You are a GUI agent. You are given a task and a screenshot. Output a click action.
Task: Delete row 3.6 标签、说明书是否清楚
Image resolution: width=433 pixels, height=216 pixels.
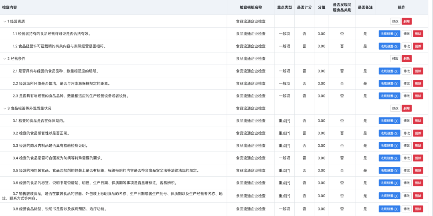click(418, 183)
